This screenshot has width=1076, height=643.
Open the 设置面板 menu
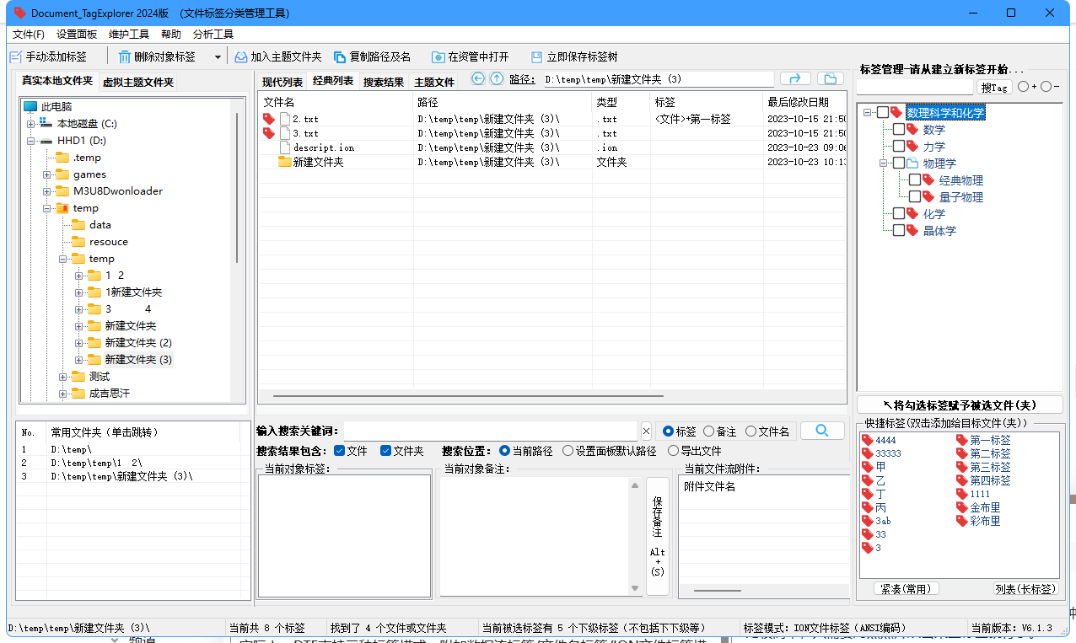point(77,35)
